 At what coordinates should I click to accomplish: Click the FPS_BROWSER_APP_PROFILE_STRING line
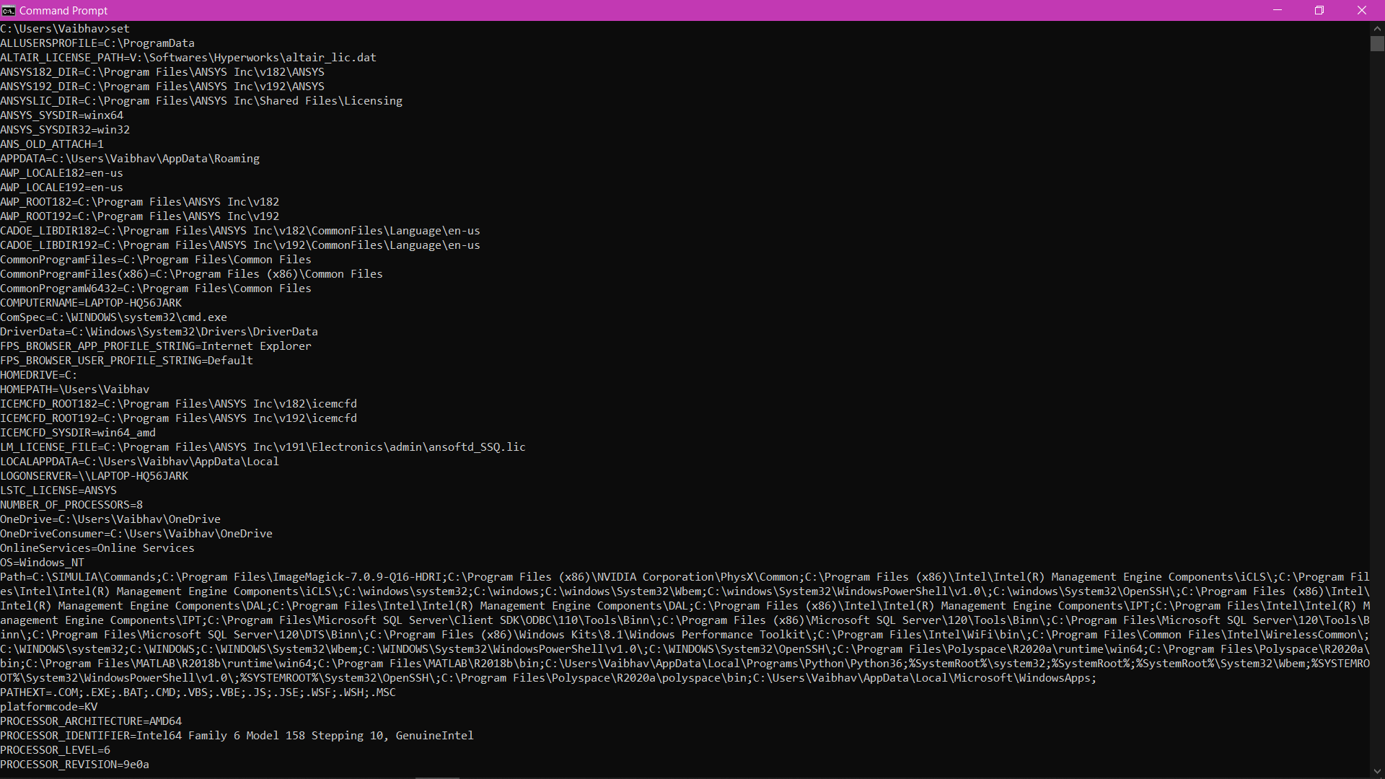coord(156,346)
